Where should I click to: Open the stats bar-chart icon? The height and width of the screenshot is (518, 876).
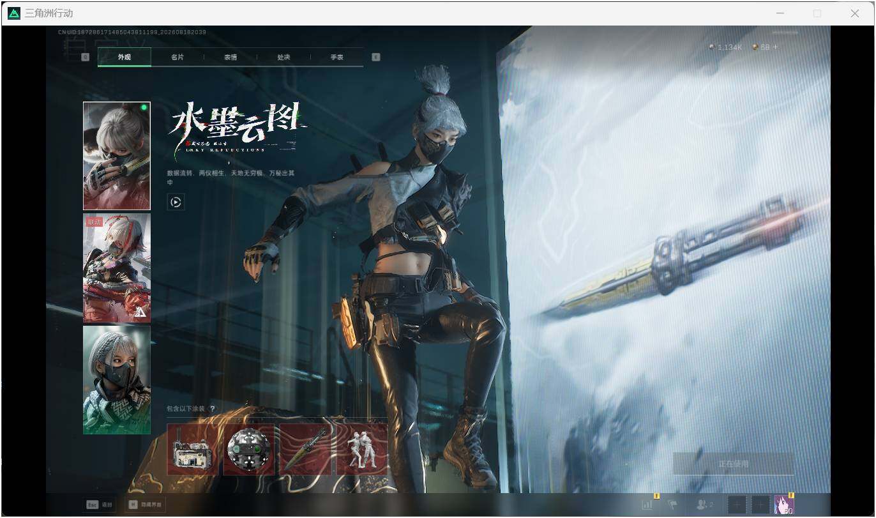(x=648, y=505)
